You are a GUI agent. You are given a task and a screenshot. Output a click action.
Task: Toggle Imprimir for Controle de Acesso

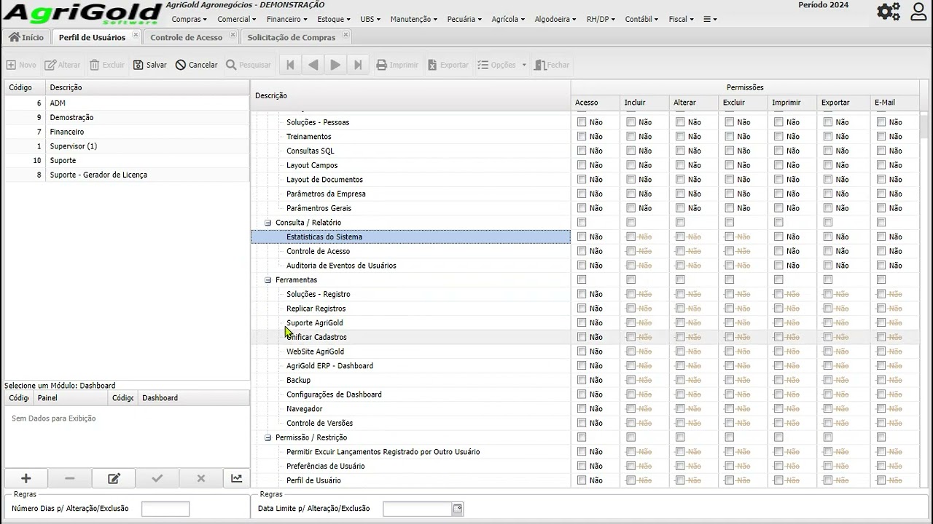tap(778, 251)
